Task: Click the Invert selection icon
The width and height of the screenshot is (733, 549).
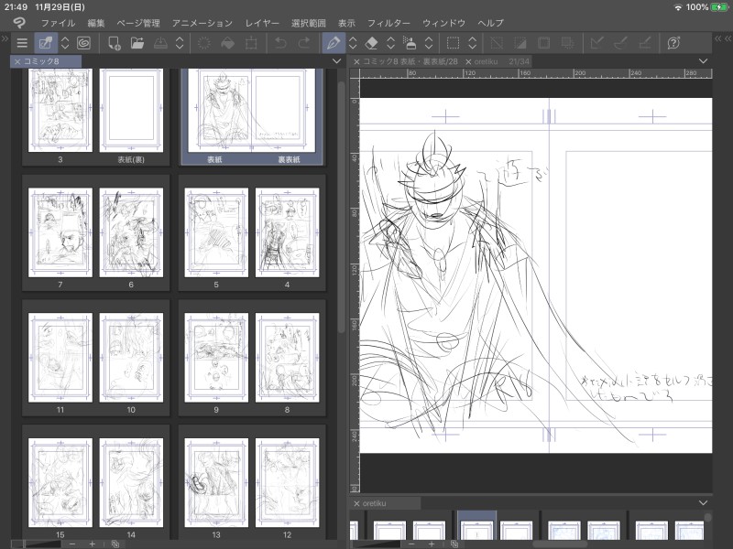Action: click(520, 43)
